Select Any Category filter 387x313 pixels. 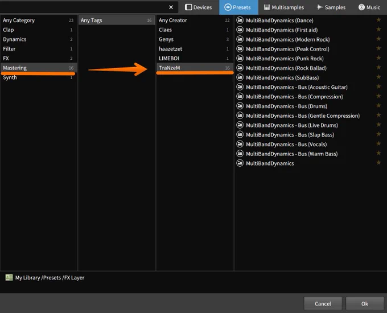click(38, 20)
